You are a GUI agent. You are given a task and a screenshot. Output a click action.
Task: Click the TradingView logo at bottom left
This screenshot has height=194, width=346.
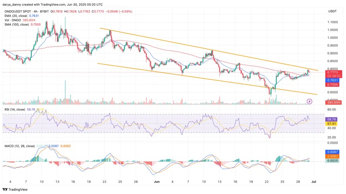(x=15, y=189)
